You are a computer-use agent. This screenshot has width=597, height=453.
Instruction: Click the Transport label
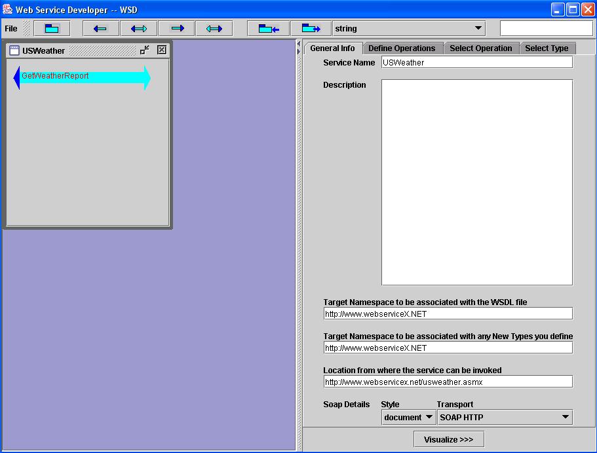[455, 405]
